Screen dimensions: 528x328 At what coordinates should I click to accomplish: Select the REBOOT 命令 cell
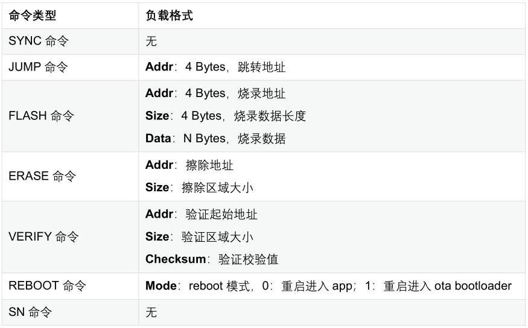(x=70, y=286)
